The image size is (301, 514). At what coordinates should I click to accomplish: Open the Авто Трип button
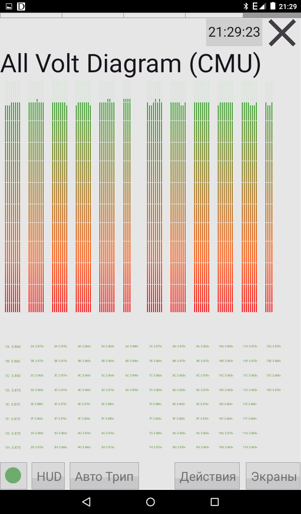[x=104, y=476]
